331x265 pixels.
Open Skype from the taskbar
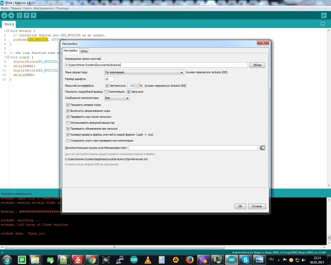click(245, 260)
